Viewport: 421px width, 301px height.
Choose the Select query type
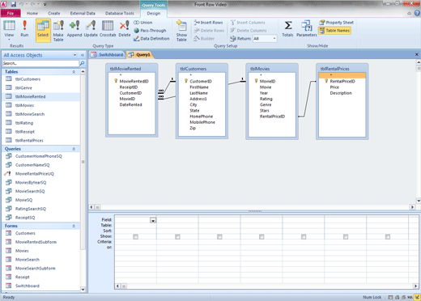tap(43, 30)
